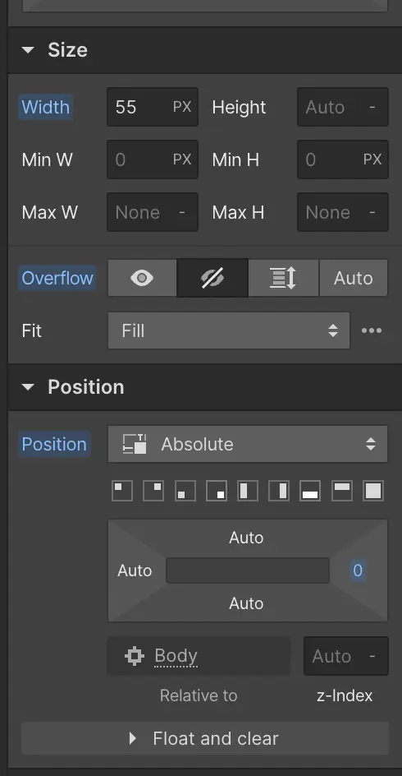Viewport: 402px width, 776px height.
Task: Apply bottom-right position preset
Action: tap(217, 491)
